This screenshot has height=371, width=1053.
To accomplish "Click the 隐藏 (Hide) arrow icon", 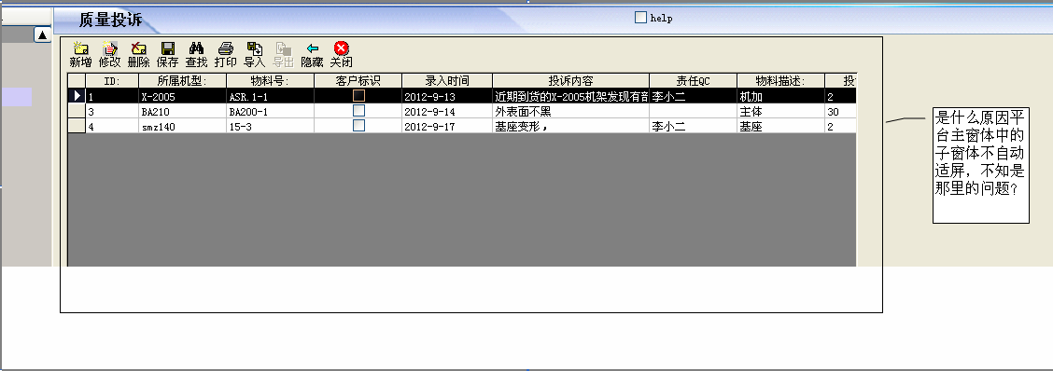I will [x=313, y=48].
